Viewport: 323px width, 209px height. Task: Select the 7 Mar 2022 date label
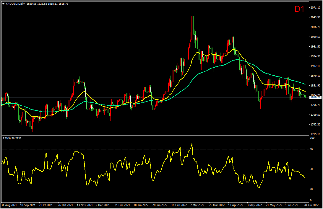click(x=197, y=205)
